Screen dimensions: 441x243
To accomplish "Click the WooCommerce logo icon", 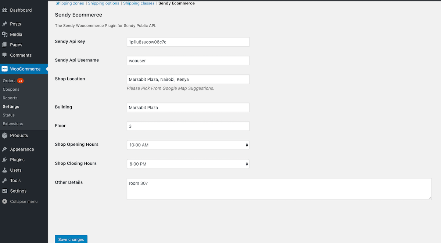I will click(x=5, y=69).
